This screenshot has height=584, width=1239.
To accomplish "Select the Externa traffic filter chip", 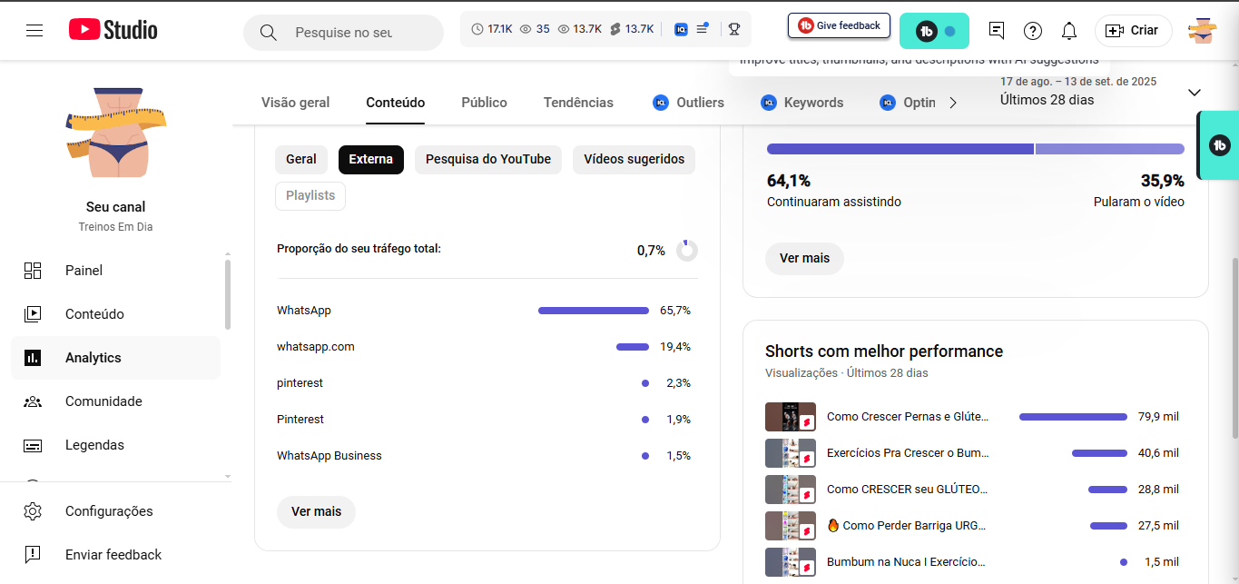I will tap(370, 159).
